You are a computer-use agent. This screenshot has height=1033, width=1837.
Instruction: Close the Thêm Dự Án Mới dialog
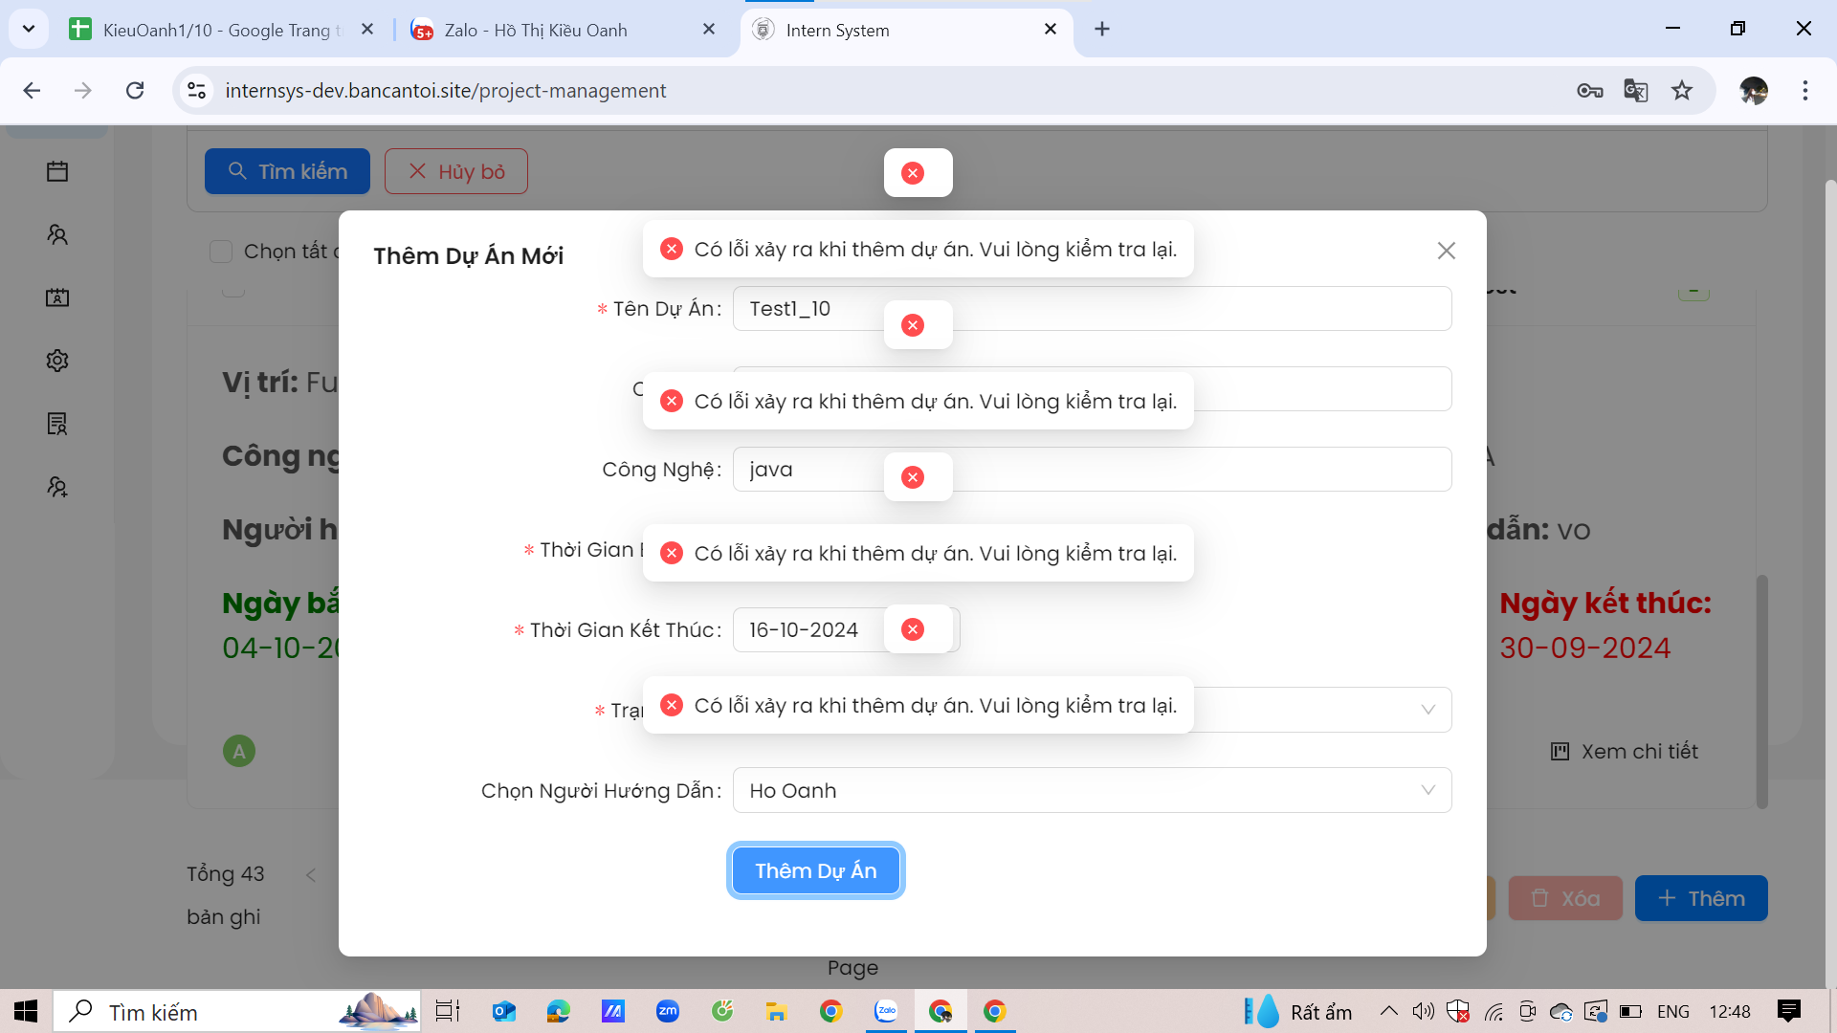[x=1446, y=251]
